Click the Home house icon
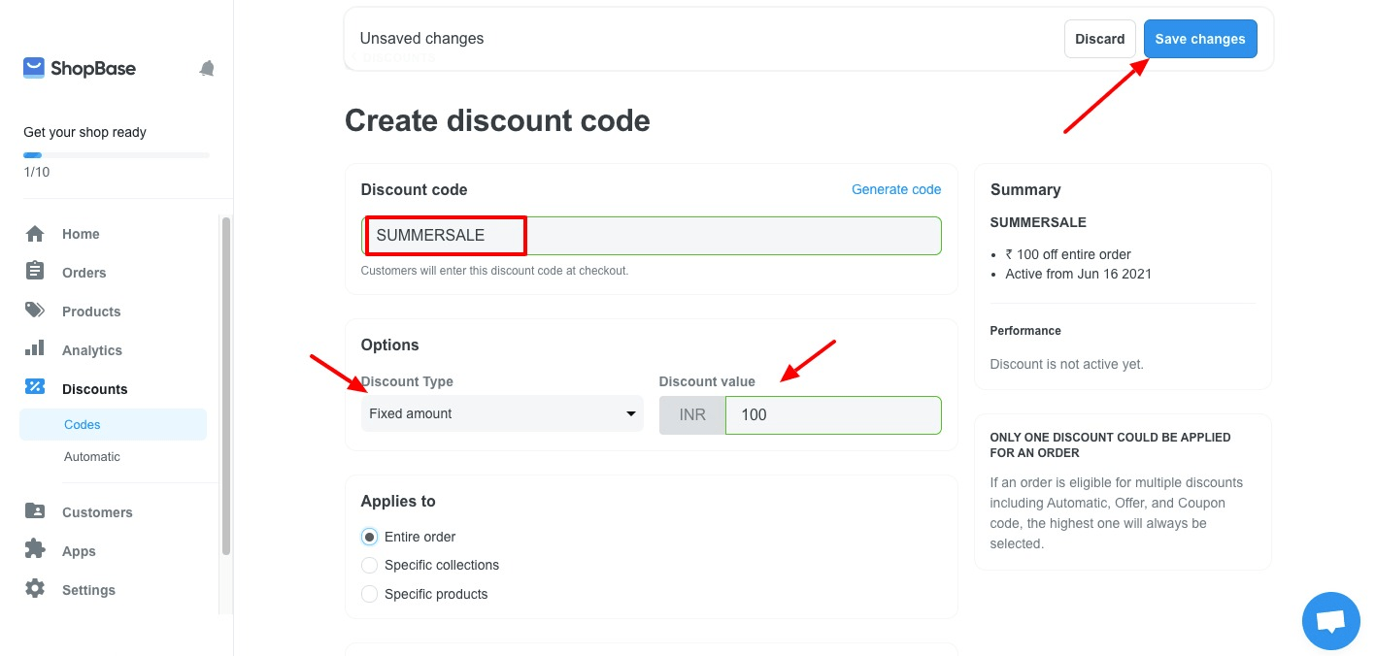 point(35,234)
